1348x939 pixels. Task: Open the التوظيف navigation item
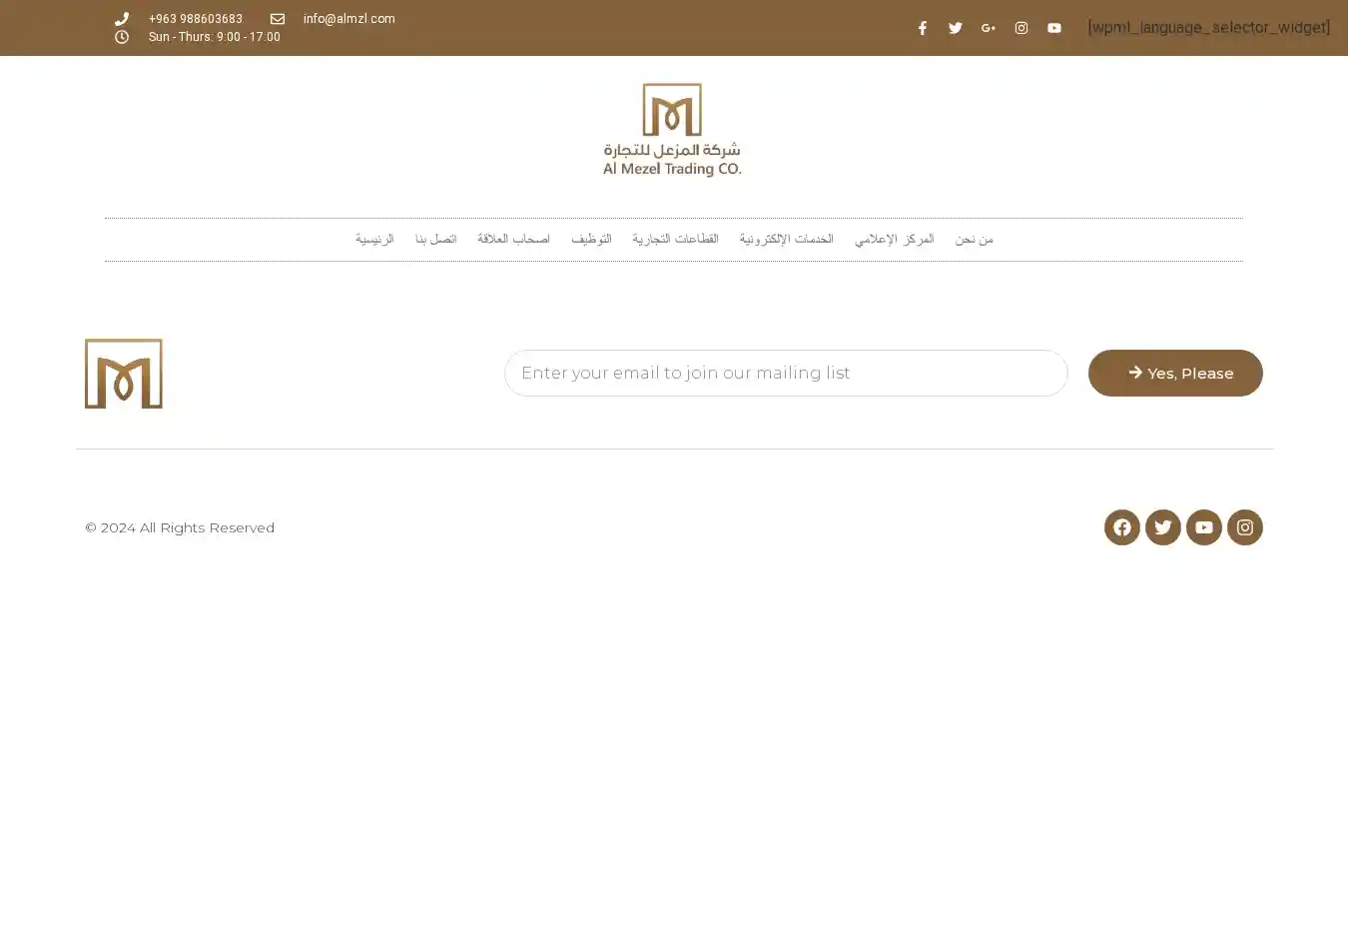pos(591,240)
